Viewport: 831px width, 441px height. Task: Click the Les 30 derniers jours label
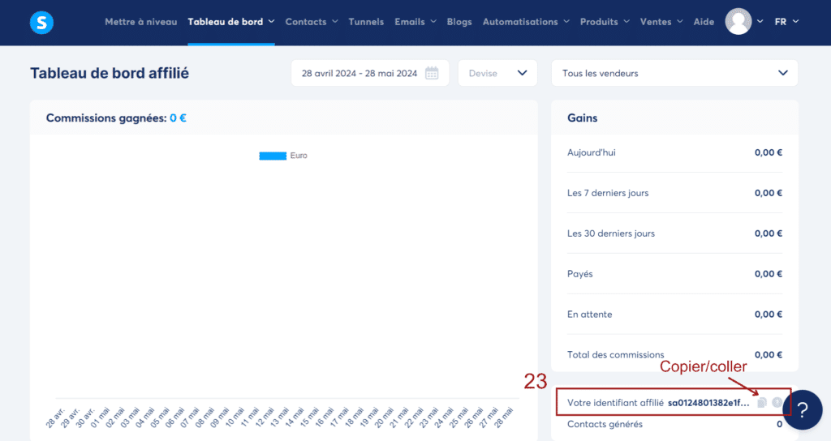coord(611,233)
